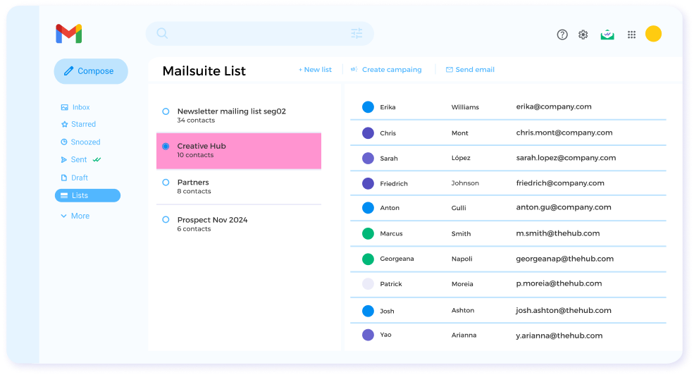Open search filter options icon

357,33
